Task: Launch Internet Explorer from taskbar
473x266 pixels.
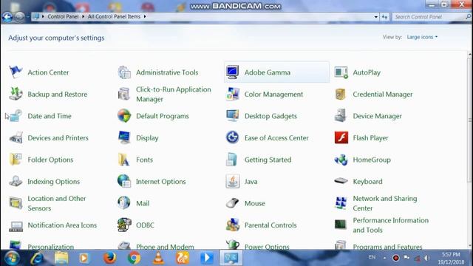Action: pos(37,258)
